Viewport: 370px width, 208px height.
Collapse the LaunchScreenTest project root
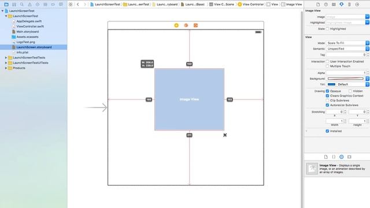click(x=2, y=11)
